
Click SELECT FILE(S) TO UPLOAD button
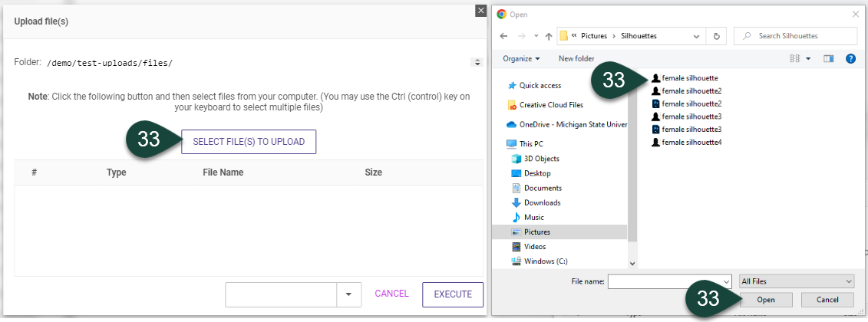point(249,142)
